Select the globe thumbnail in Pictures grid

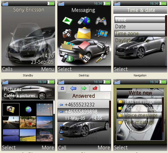coord(28,110)
